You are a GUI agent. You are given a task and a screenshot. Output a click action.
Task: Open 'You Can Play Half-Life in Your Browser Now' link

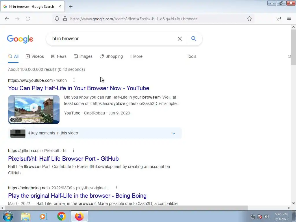79,88
